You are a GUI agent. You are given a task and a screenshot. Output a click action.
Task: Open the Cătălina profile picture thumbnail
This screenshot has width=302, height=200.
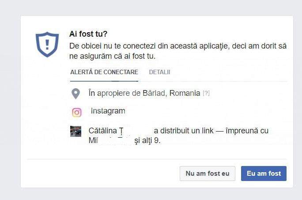(75, 131)
